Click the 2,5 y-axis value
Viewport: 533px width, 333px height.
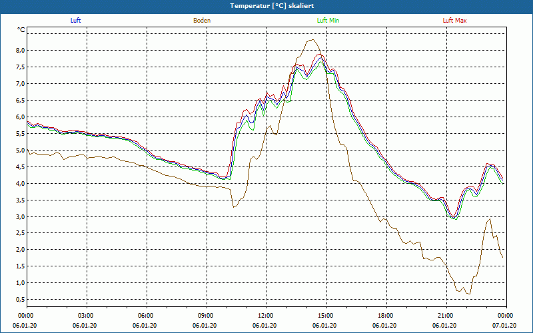21,233
